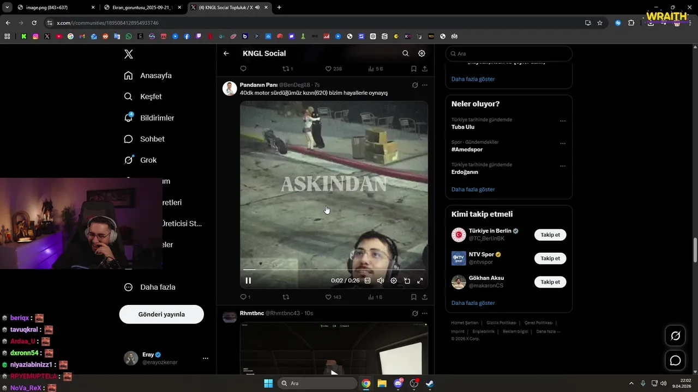Open Daha fazla sidebar menu
Viewport: 698px width, 392px height.
tap(149, 287)
